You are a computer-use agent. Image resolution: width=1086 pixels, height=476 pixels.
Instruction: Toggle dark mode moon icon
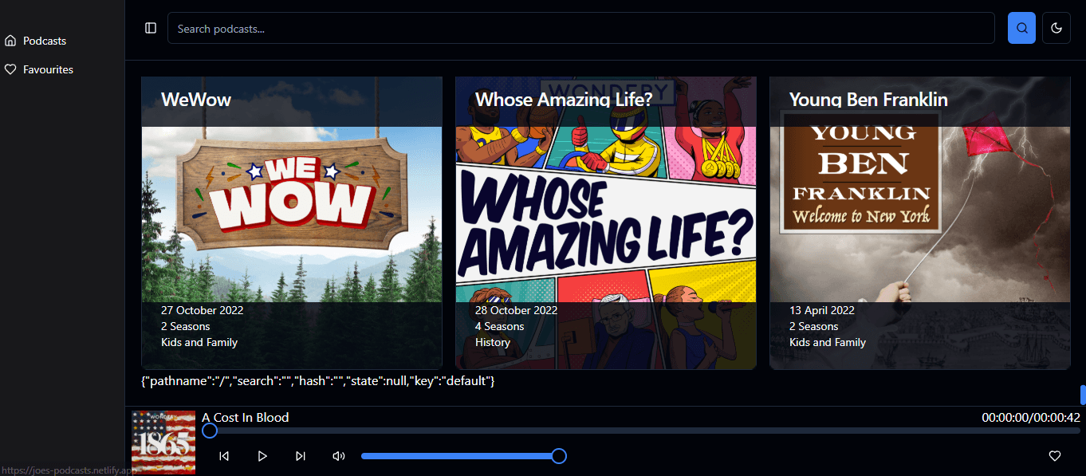[x=1056, y=28]
